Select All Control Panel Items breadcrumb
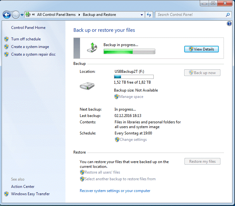The height and width of the screenshot is (206, 235). (56, 15)
